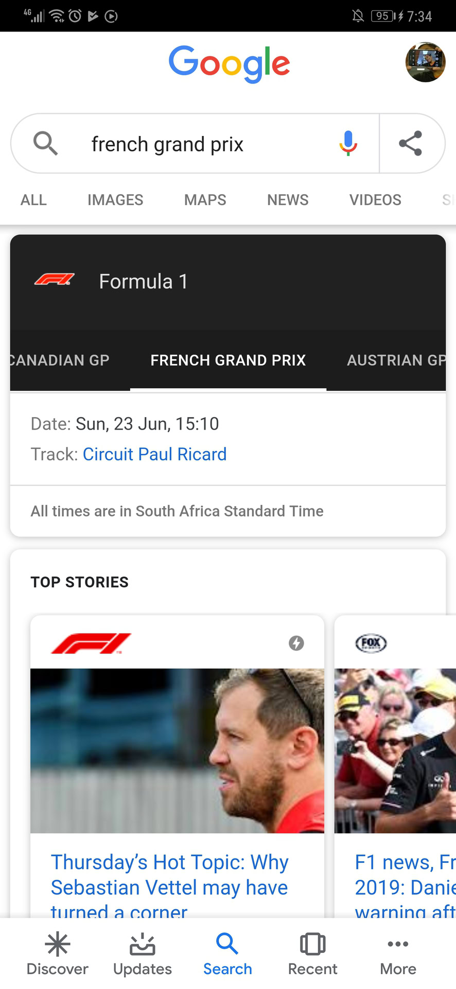456x989 pixels.
Task: Switch to the Images results tab
Action: coord(115,200)
